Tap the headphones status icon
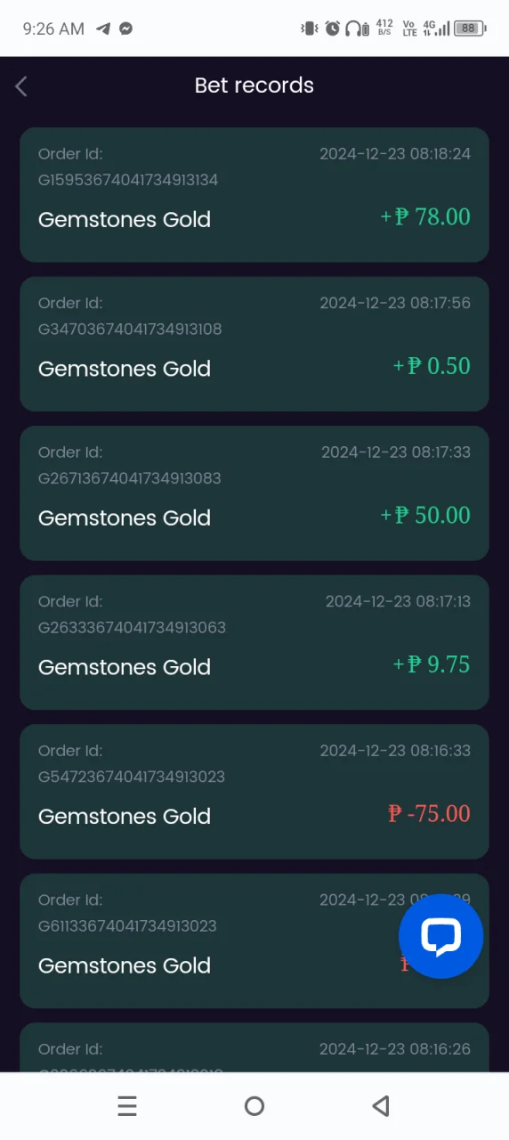This screenshot has height=1140, width=509. point(356,28)
